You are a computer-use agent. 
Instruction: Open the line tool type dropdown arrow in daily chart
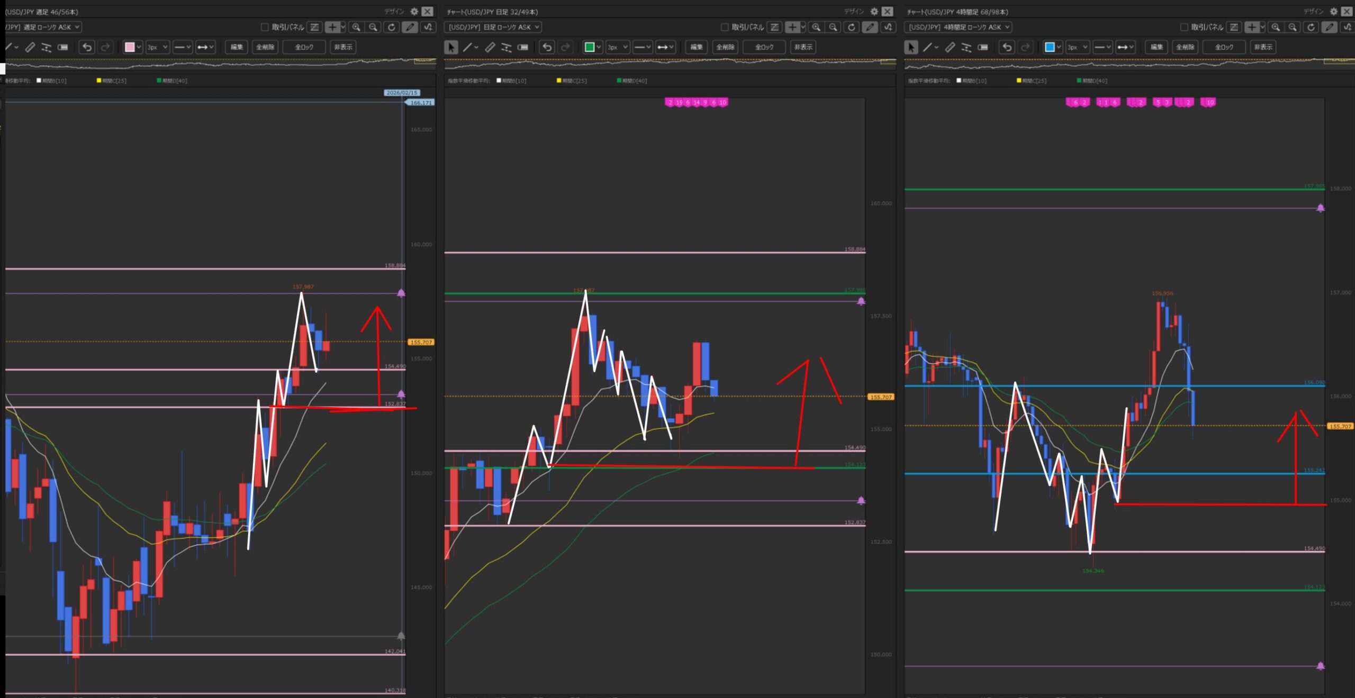point(476,47)
